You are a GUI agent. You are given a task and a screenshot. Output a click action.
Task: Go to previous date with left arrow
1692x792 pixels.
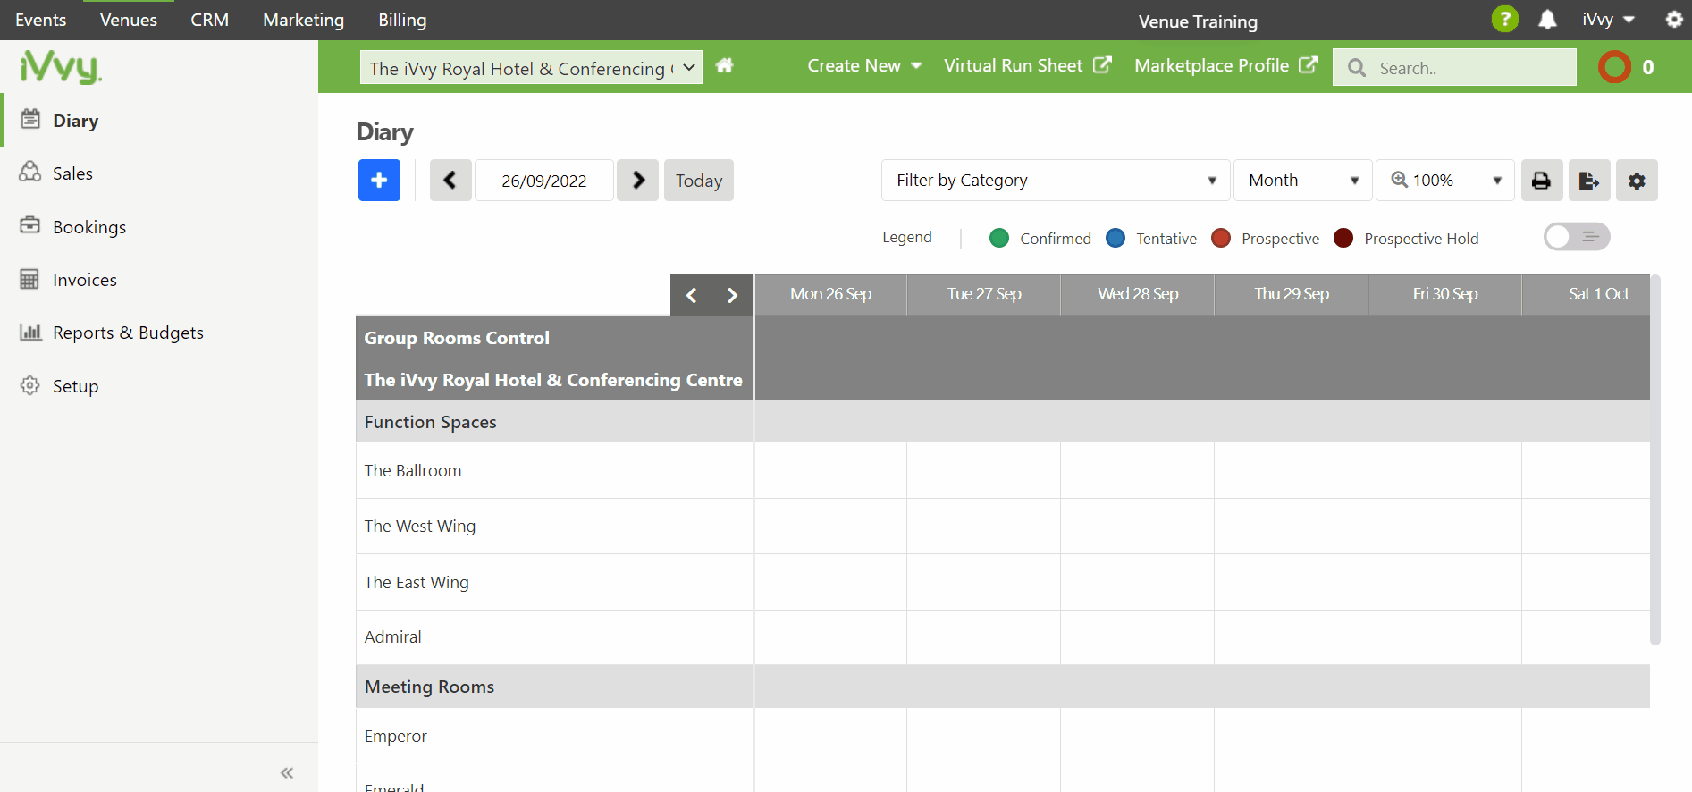click(450, 181)
